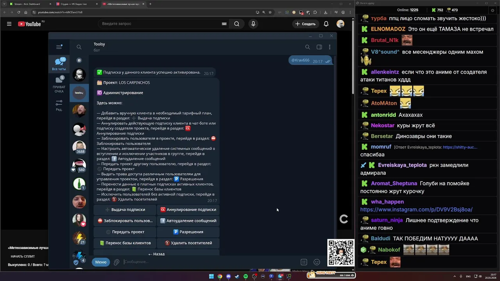Open the instagram.com link from wha_happen
Image resolution: width=500 pixels, height=281 pixels.
[416, 210]
